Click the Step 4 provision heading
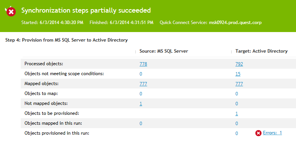Screen dimensions: 296x148 [x=66, y=40]
